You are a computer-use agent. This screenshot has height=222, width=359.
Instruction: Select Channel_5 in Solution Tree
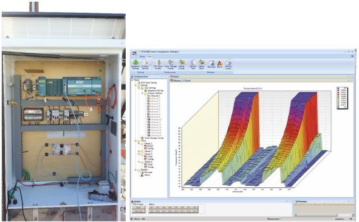point(154,106)
